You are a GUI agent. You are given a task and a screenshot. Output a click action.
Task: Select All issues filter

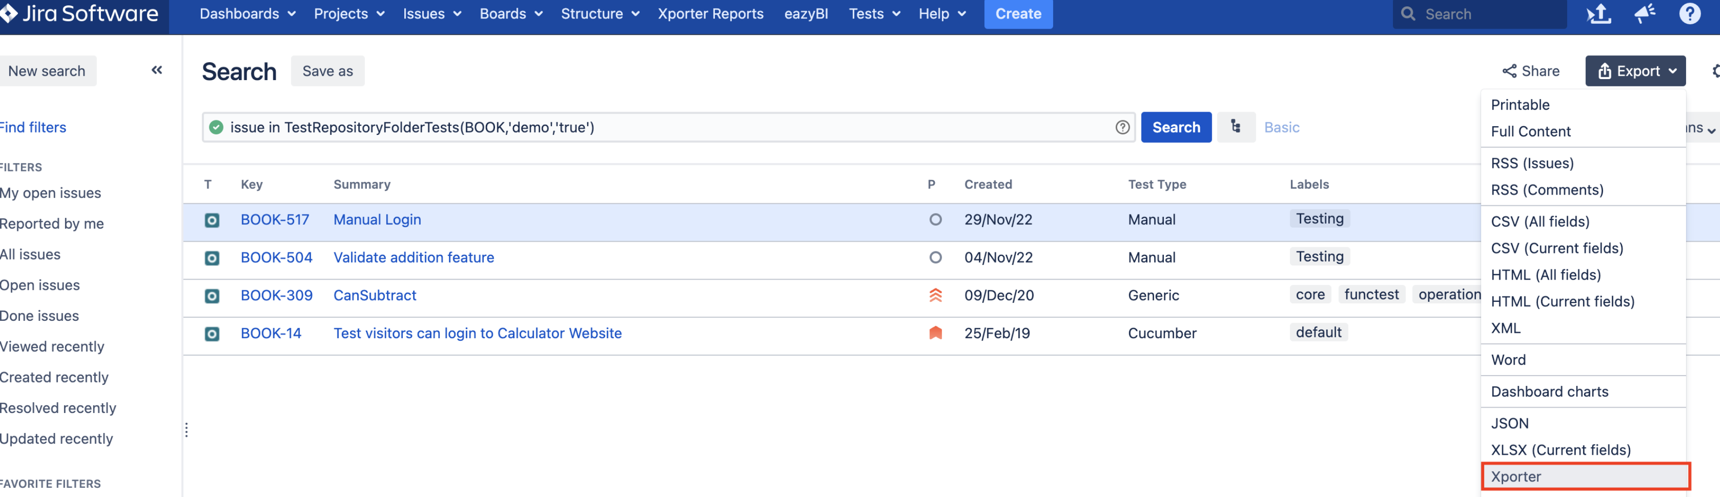(x=30, y=254)
